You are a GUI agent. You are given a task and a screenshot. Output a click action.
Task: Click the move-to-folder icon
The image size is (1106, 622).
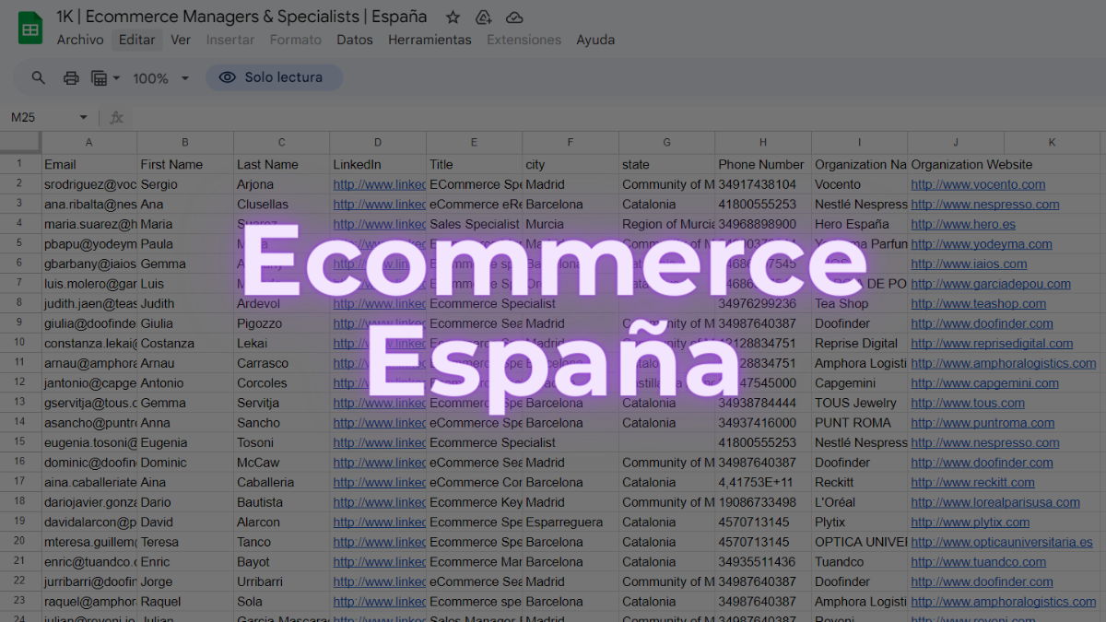click(x=483, y=18)
